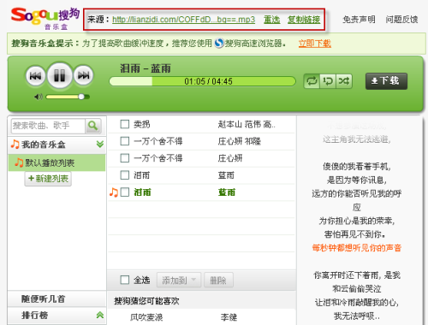Select the 默认播放列表 playlist
This screenshot has height=325, width=428.
coord(56,162)
